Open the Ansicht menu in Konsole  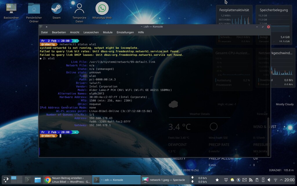[75, 32]
